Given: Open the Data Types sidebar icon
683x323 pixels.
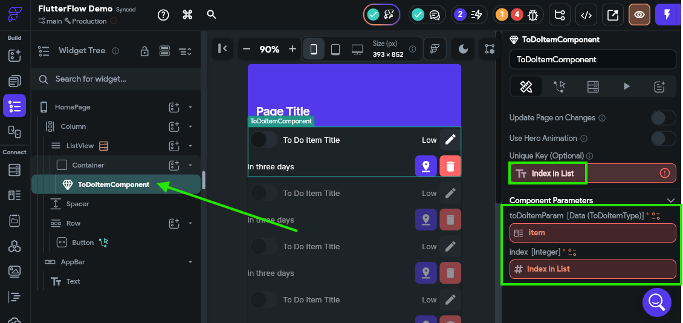Looking at the screenshot, I should click(15, 196).
